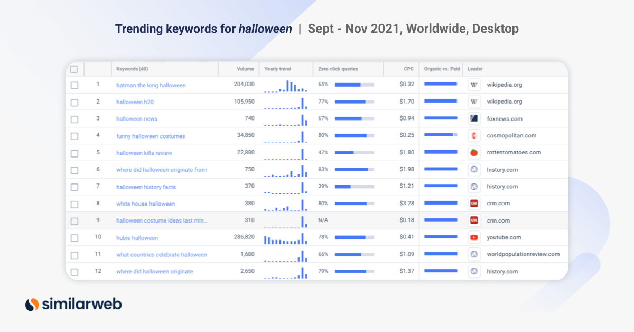The image size is (634, 332).
Task: Check the white house halloween row
Action: coord(74,204)
